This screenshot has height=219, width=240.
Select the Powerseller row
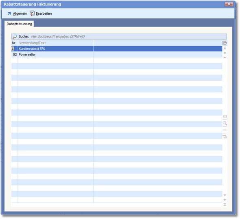point(117,55)
